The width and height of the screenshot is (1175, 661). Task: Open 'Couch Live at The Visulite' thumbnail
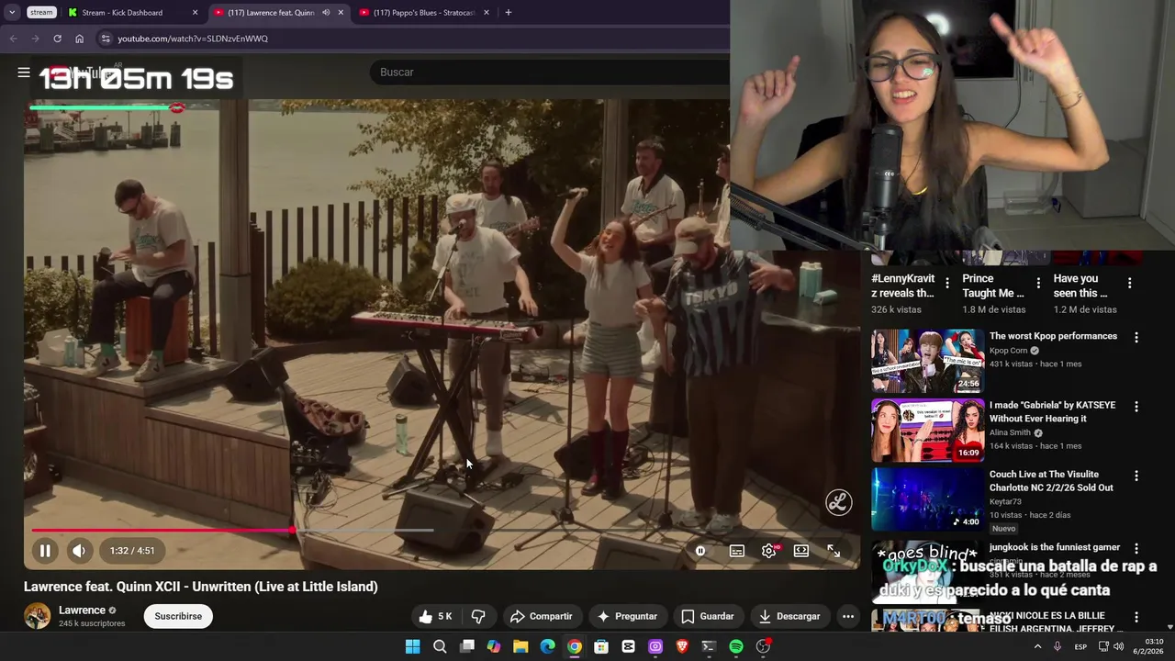927,499
